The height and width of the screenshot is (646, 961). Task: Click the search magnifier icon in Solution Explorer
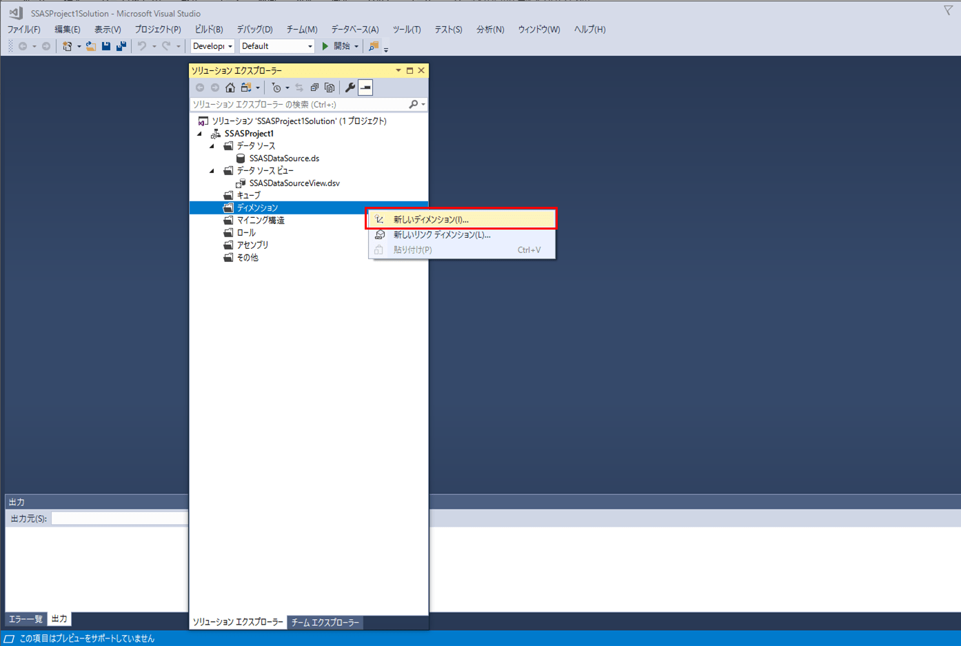pyautogui.click(x=414, y=105)
